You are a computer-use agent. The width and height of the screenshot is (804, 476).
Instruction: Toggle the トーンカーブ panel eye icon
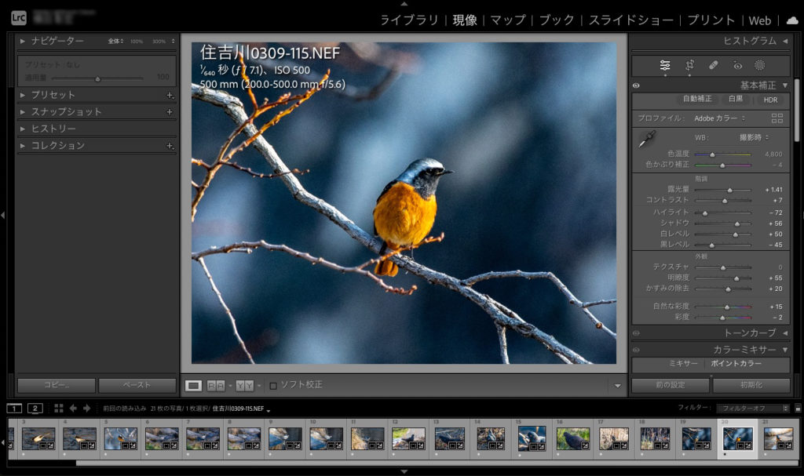[636, 333]
